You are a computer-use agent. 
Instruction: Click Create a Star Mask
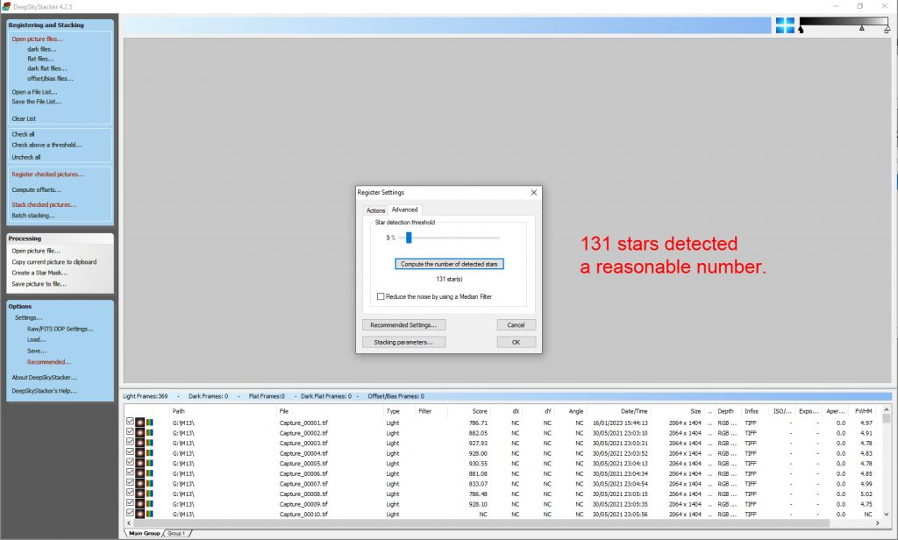coord(39,273)
